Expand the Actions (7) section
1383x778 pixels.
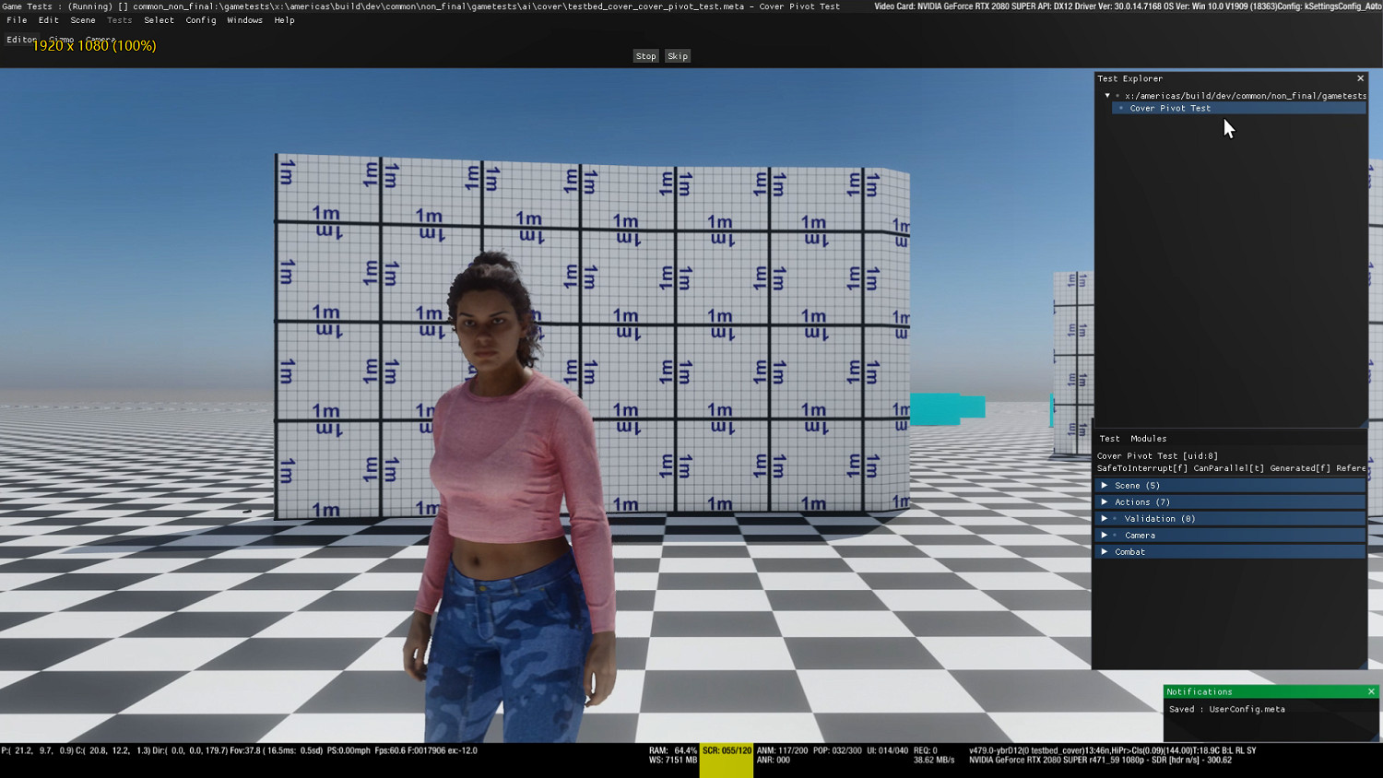[1105, 502]
